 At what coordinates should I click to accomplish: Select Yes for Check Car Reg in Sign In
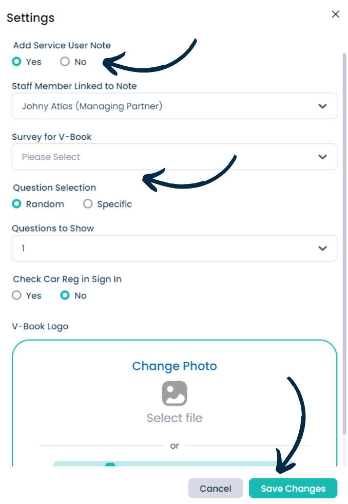[17, 295]
